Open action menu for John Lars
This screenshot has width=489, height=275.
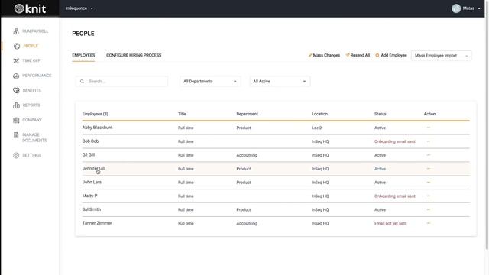[x=428, y=182]
